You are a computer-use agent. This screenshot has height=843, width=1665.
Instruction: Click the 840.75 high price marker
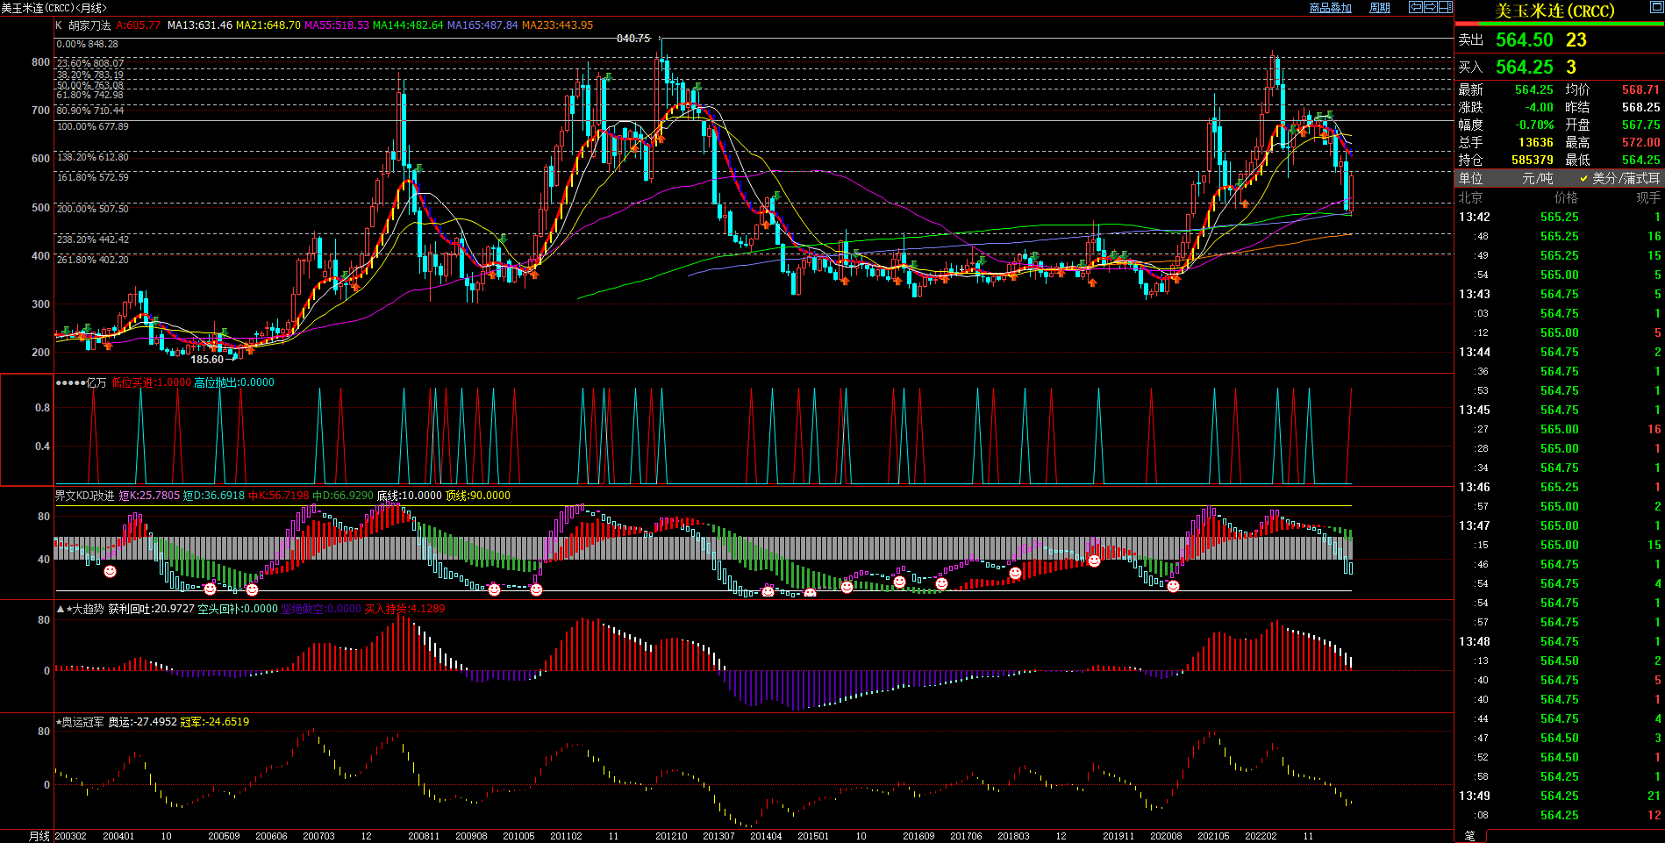click(x=632, y=39)
